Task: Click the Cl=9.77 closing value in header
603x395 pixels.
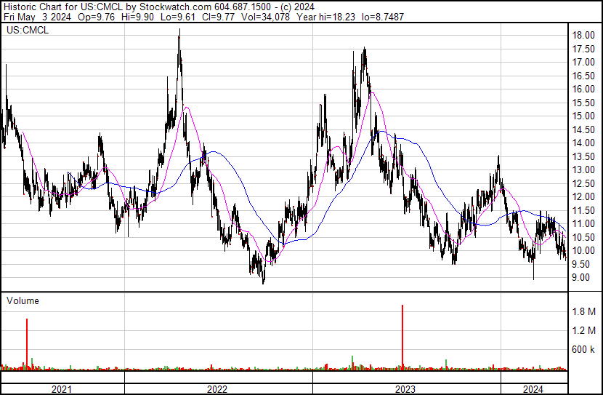Action: (218, 17)
